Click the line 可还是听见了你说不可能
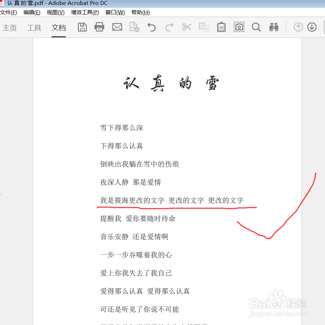The image size is (325, 325). (140, 309)
